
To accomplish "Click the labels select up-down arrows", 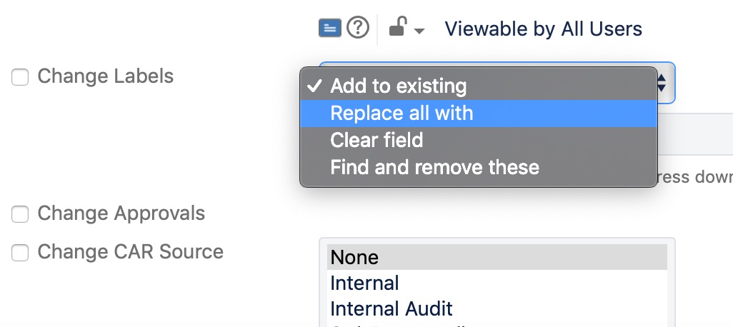I will pos(662,82).
